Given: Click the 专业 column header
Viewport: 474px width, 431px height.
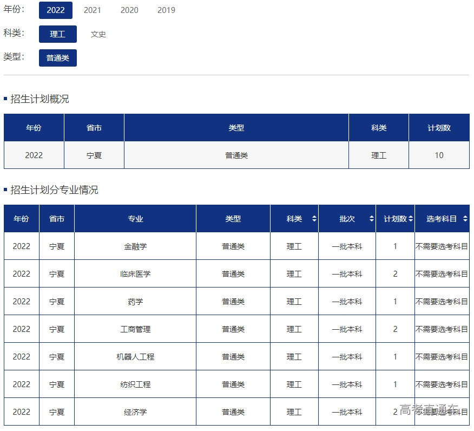Looking at the screenshot, I should [x=135, y=219].
